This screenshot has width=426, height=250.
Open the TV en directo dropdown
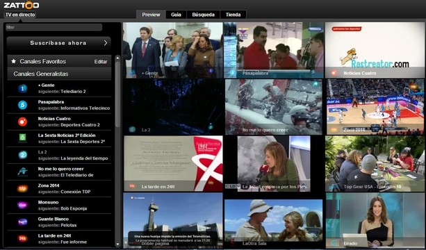[x=20, y=15]
